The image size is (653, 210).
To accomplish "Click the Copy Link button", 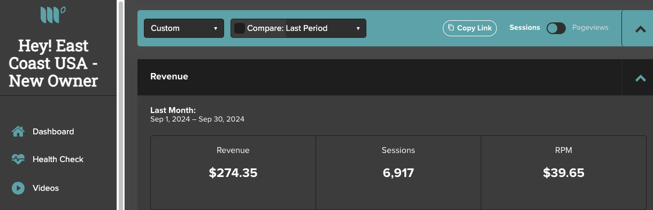I will click(x=470, y=28).
